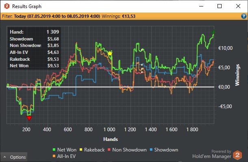
Task: Minimize the Results Graph window
Action: [201, 6]
